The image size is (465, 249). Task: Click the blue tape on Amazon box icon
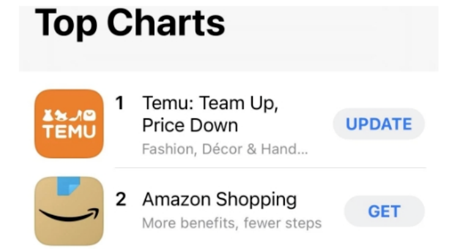tap(68, 186)
